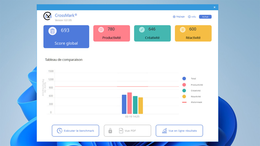
Task: Click the blue Total bar in chart
Action: pos(124,104)
